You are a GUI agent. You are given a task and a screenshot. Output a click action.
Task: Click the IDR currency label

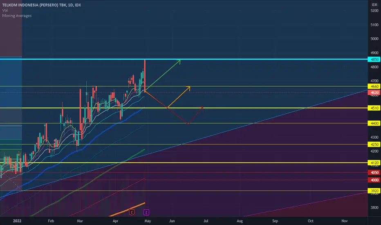click(374, 5)
